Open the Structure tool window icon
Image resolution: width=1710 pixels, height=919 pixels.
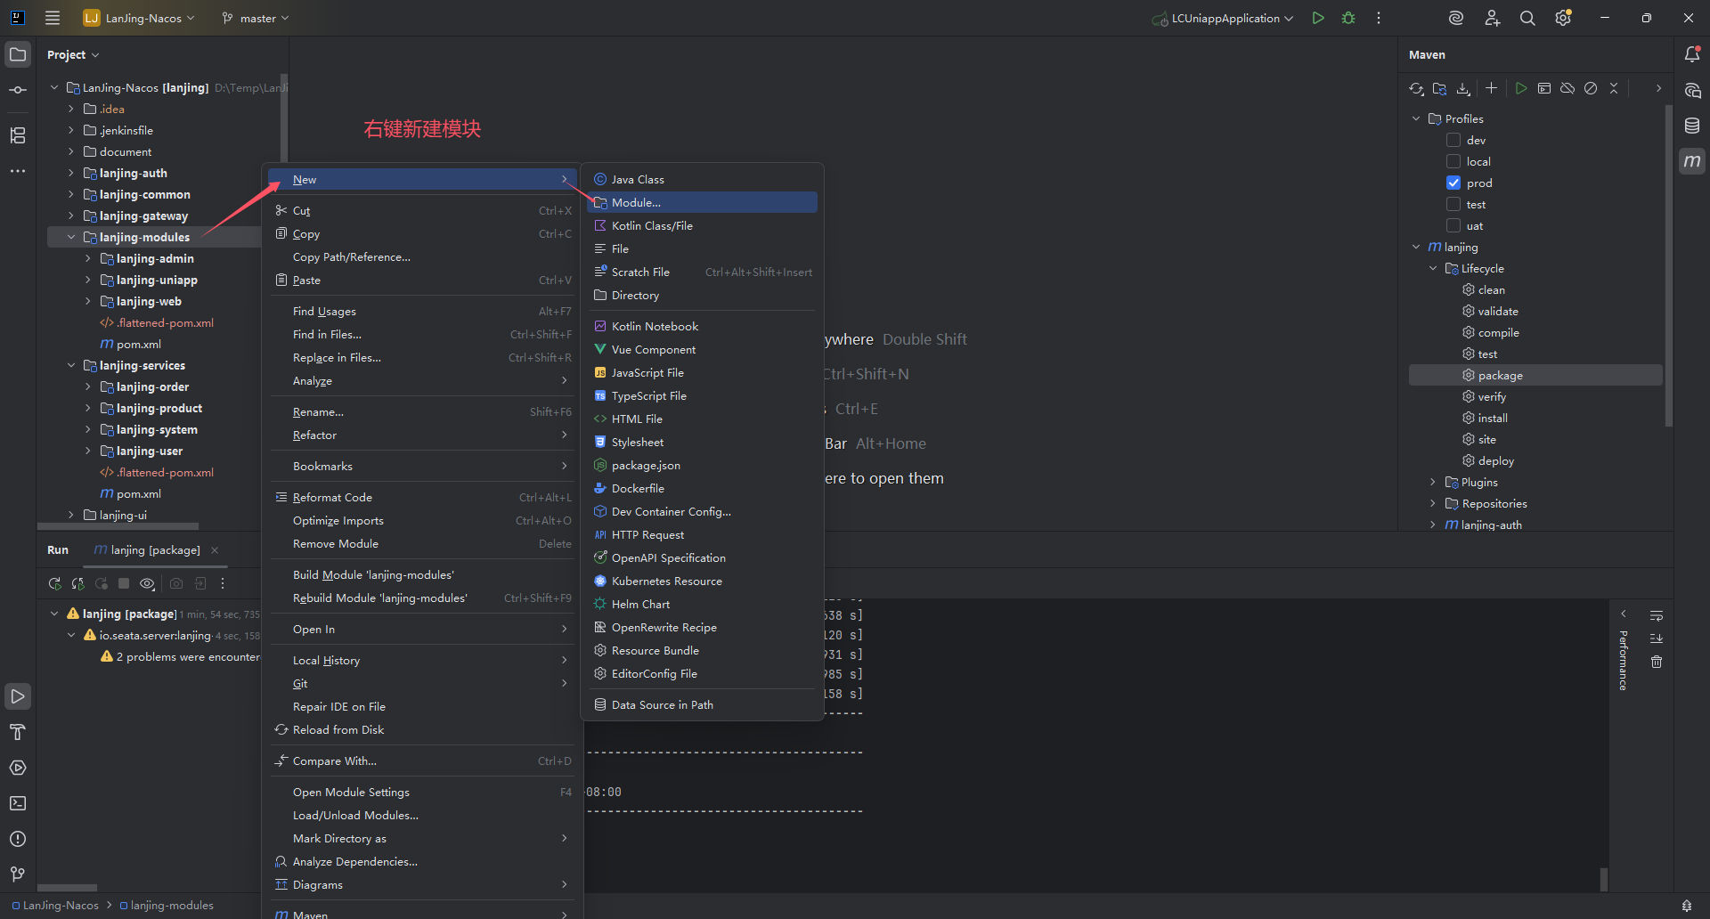coord(18,135)
